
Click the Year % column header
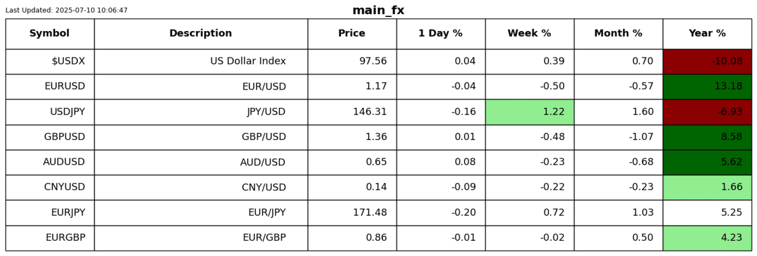click(x=707, y=33)
